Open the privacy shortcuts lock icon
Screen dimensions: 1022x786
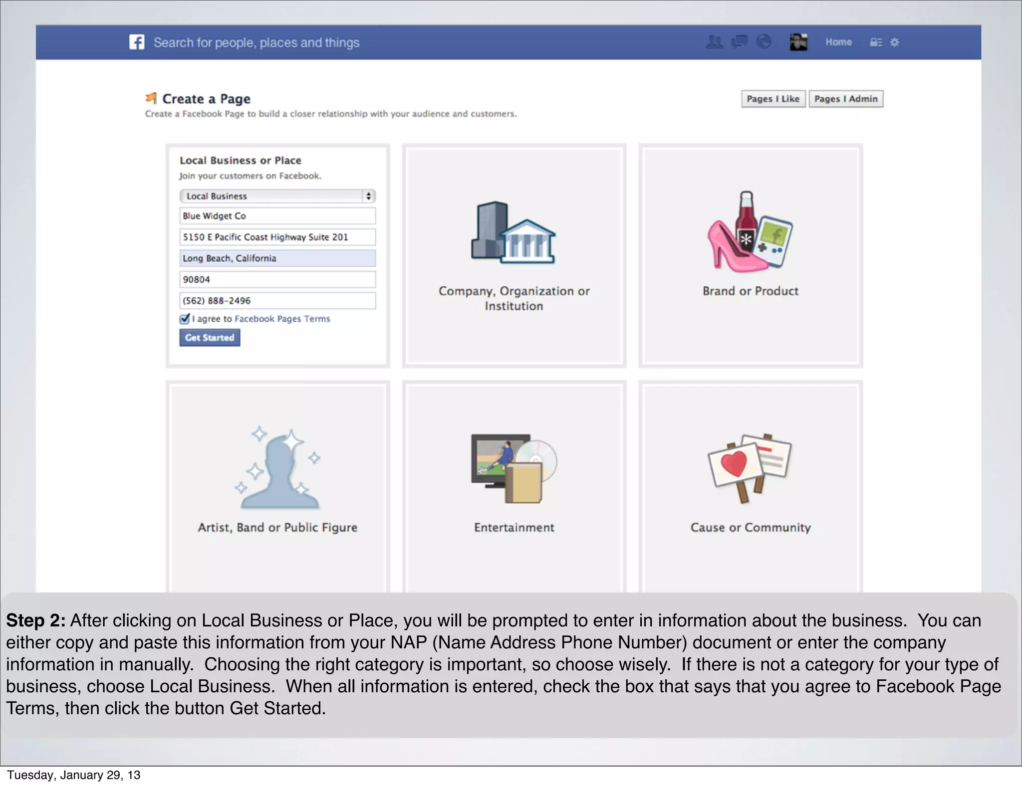click(876, 42)
